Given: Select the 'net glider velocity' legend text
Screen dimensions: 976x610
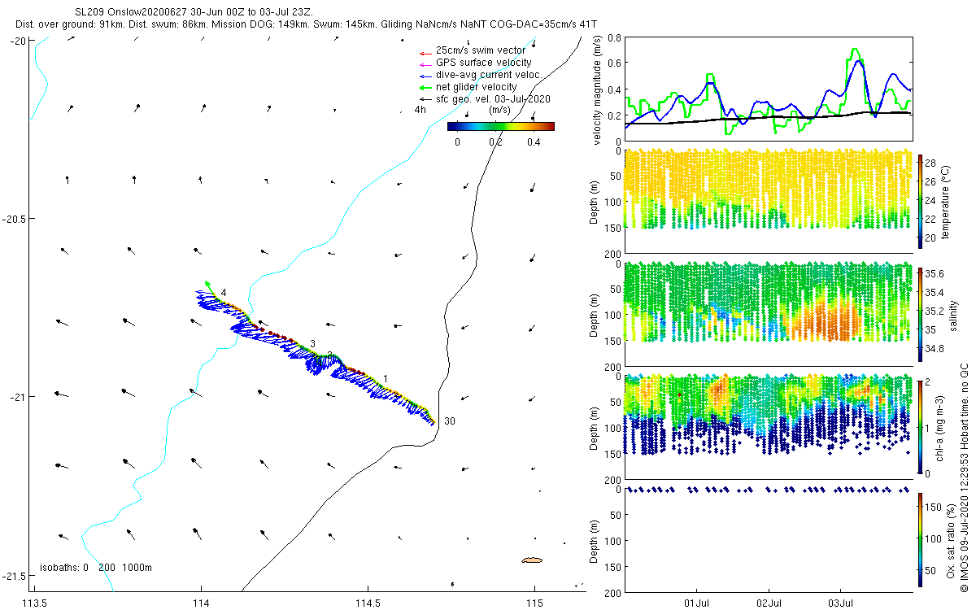Looking at the screenshot, I should coord(476,87).
